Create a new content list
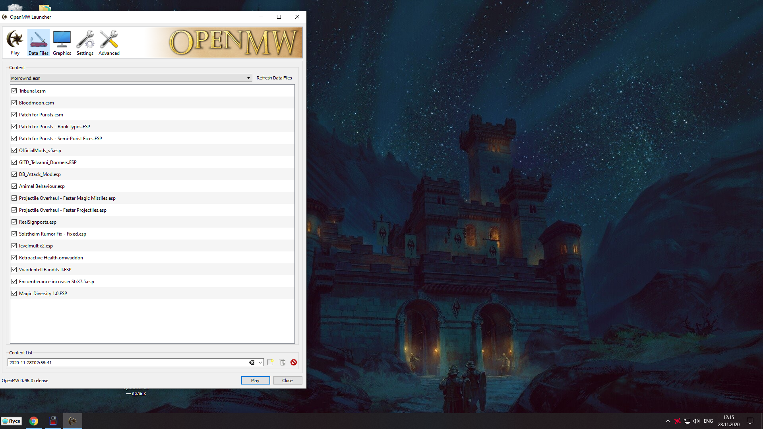The image size is (763, 429). point(270,362)
